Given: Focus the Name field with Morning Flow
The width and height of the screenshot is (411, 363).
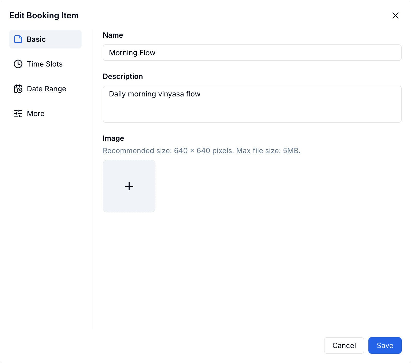Looking at the screenshot, I should coord(252,53).
